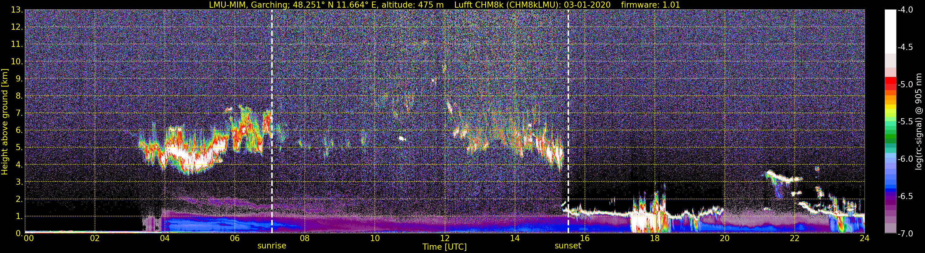Click the time axis tick label 16
925x253 pixels.
tap(584, 239)
